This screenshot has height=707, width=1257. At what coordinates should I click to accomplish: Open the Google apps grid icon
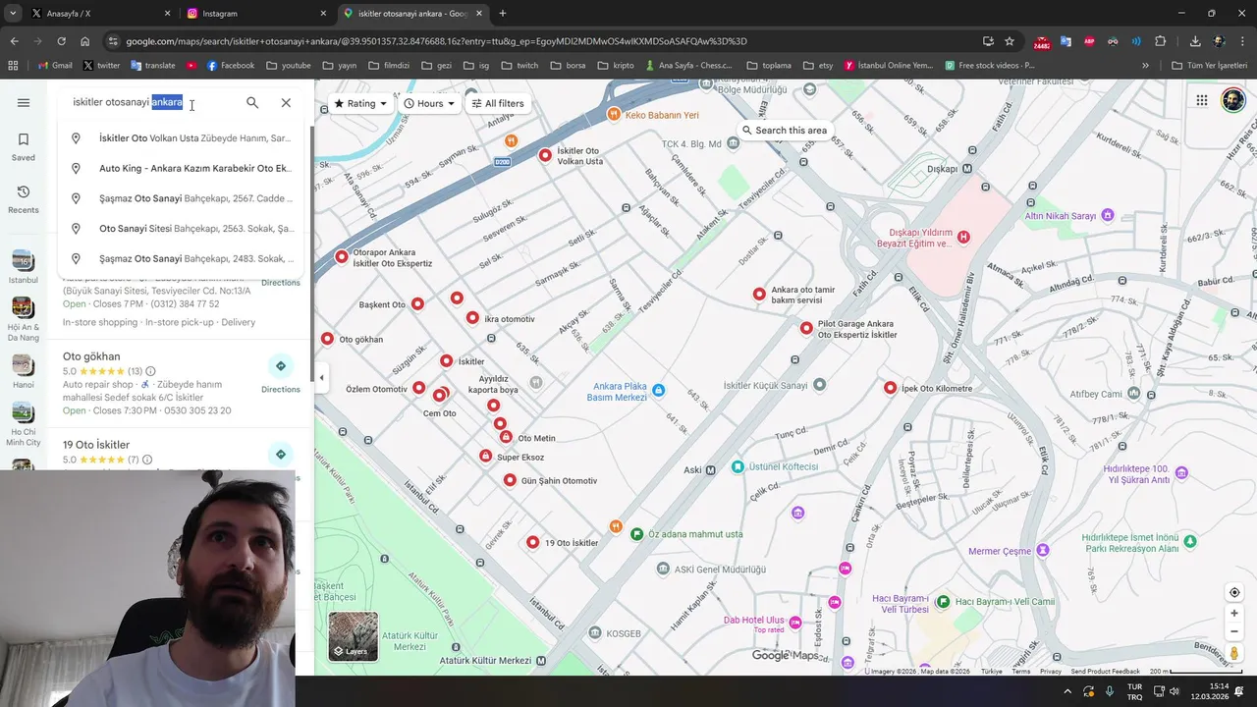point(1201,100)
